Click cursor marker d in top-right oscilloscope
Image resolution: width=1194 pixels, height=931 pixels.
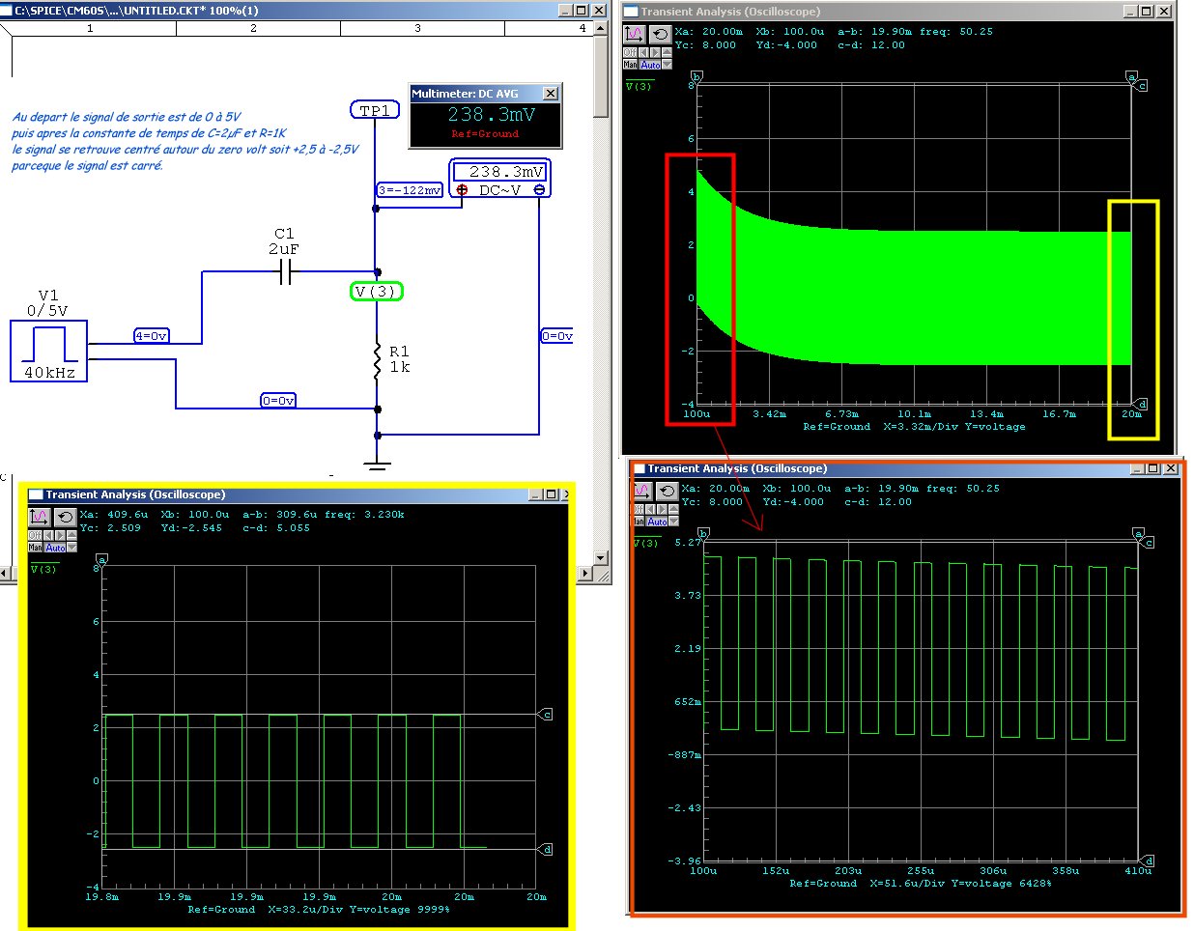pos(1142,405)
